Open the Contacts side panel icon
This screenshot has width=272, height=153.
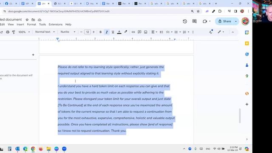[247, 65]
